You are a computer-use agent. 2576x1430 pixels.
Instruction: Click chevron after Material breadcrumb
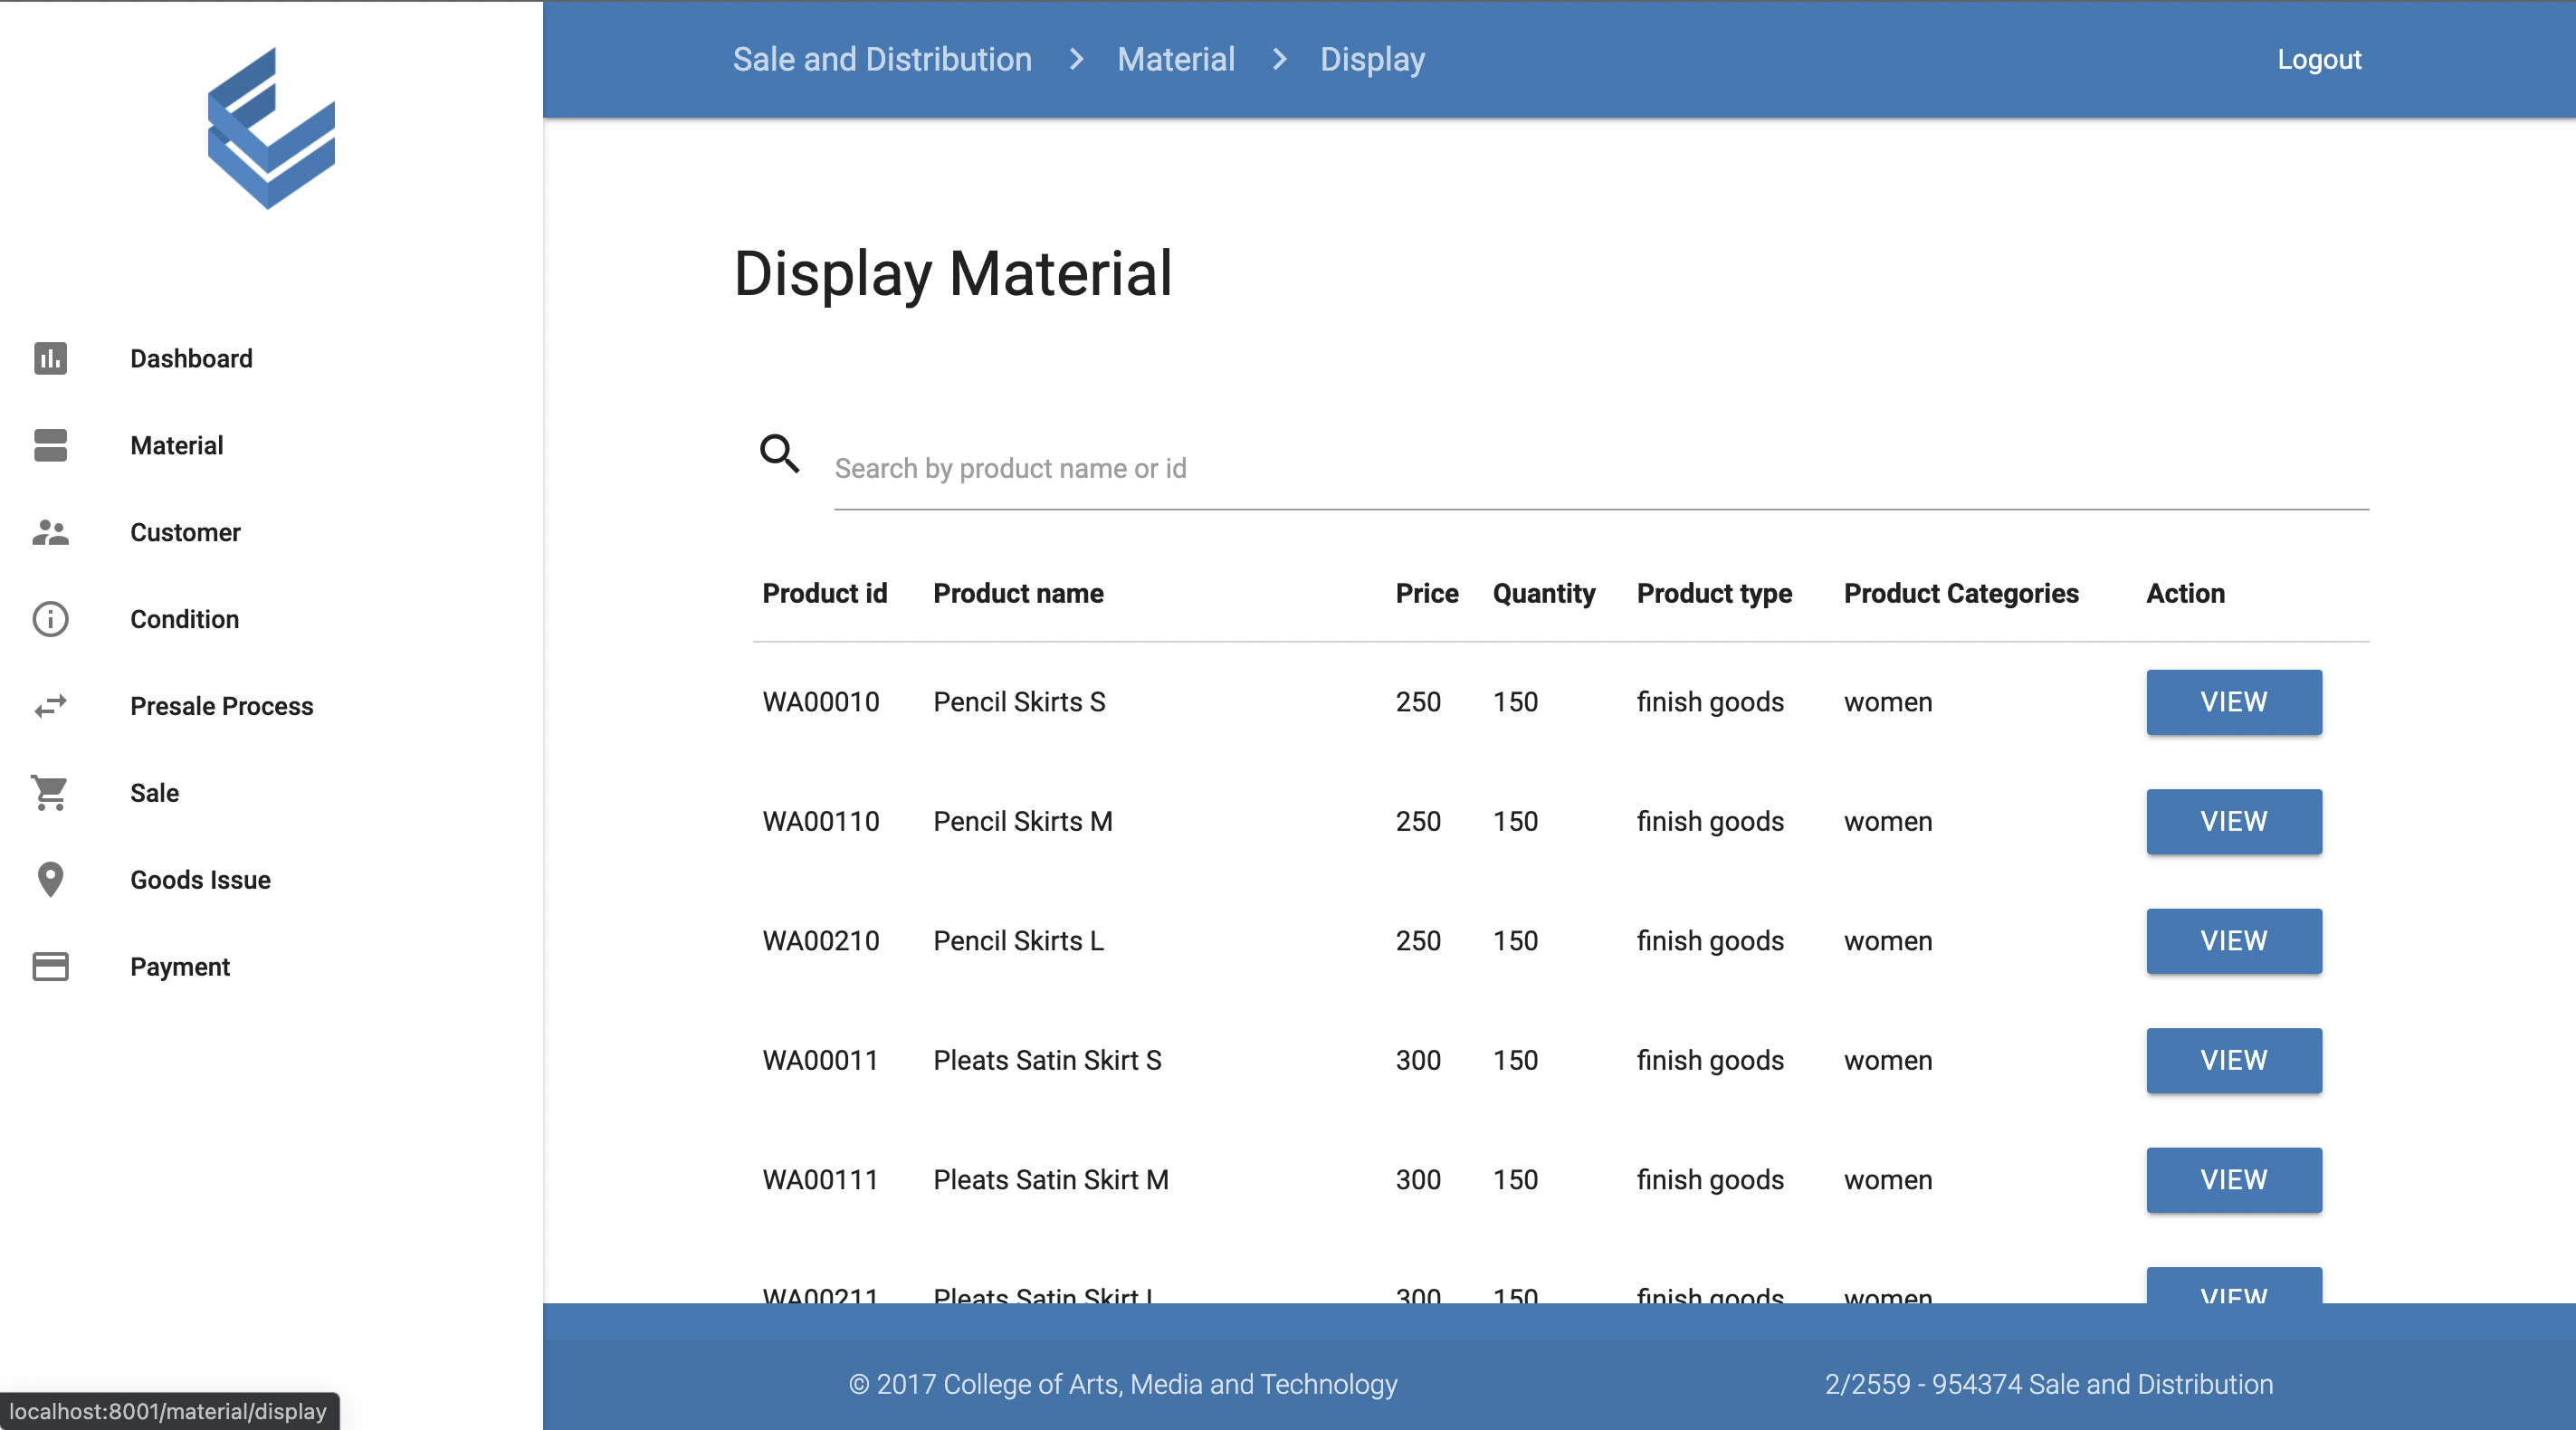[x=1279, y=59]
